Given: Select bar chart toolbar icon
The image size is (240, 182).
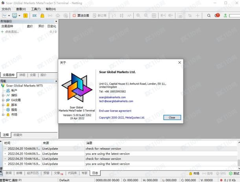Looking at the screenshot, I should click(x=114, y=16).
